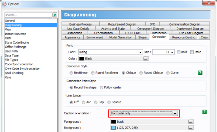Open the Caption orientation dropdown
The image size is (217, 132).
click(144, 113)
